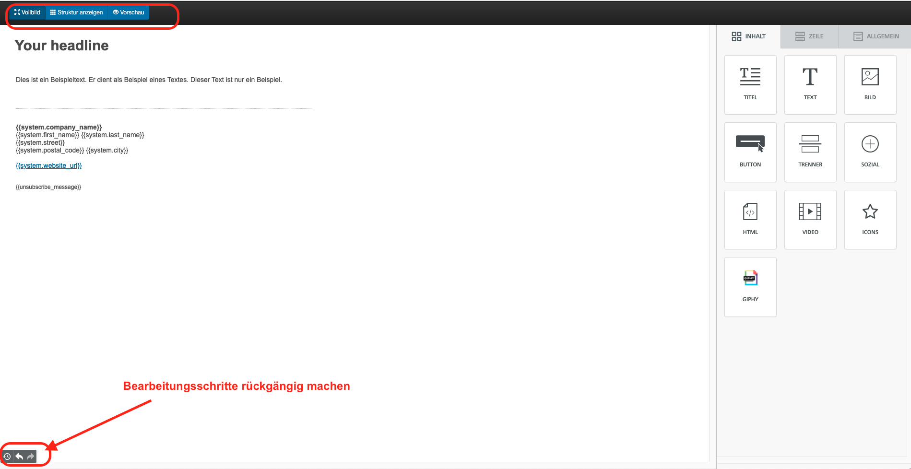Viewport: 911px width, 469px height.
Task: Select the Titel content block
Action: (750, 85)
